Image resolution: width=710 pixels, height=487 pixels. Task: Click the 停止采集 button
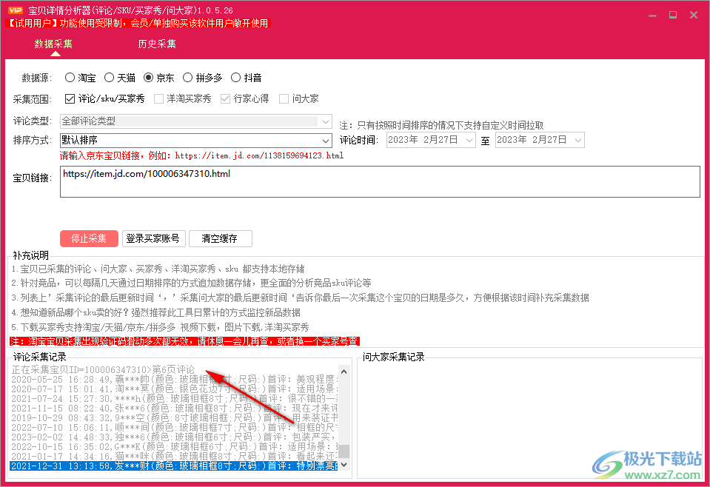pyautogui.click(x=89, y=238)
